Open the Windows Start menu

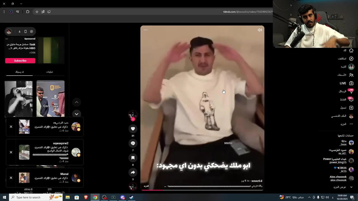[x=4, y=197]
